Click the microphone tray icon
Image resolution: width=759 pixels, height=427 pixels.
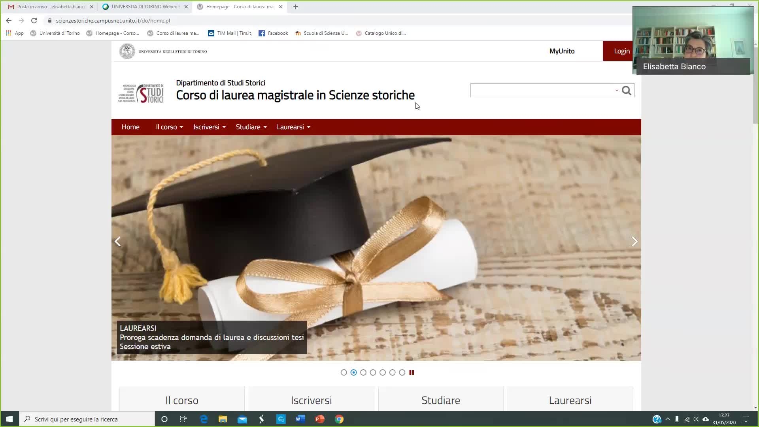pos(677,419)
